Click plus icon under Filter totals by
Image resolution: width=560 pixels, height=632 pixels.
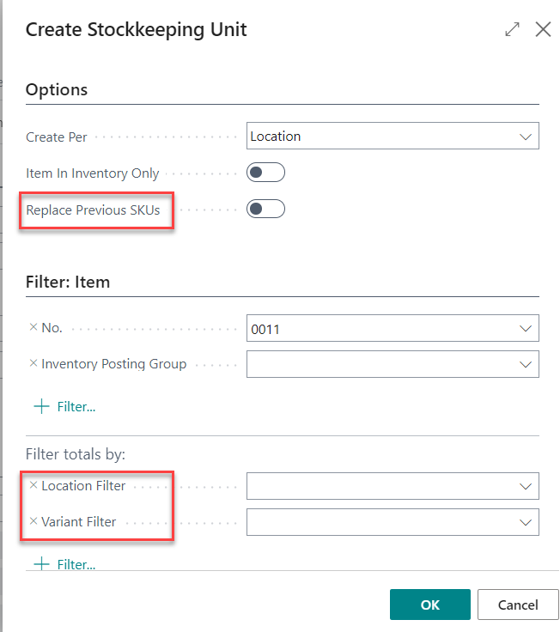(41, 563)
